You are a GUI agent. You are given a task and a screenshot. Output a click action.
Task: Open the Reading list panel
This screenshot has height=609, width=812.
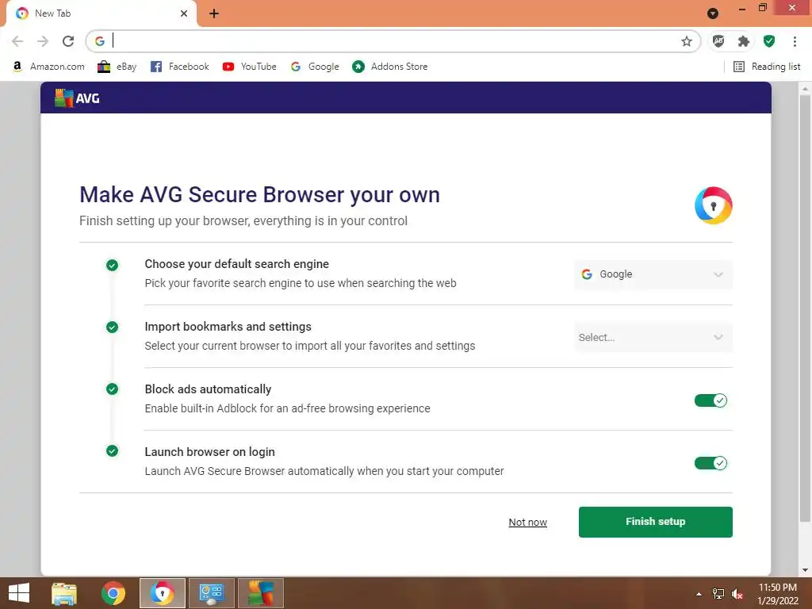click(767, 67)
